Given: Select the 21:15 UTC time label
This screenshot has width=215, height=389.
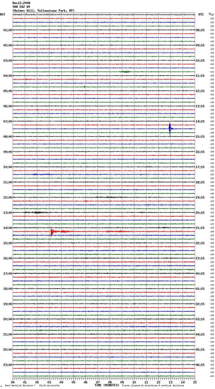Looking at the screenshot, I should pyautogui.click(x=200, y=228).
